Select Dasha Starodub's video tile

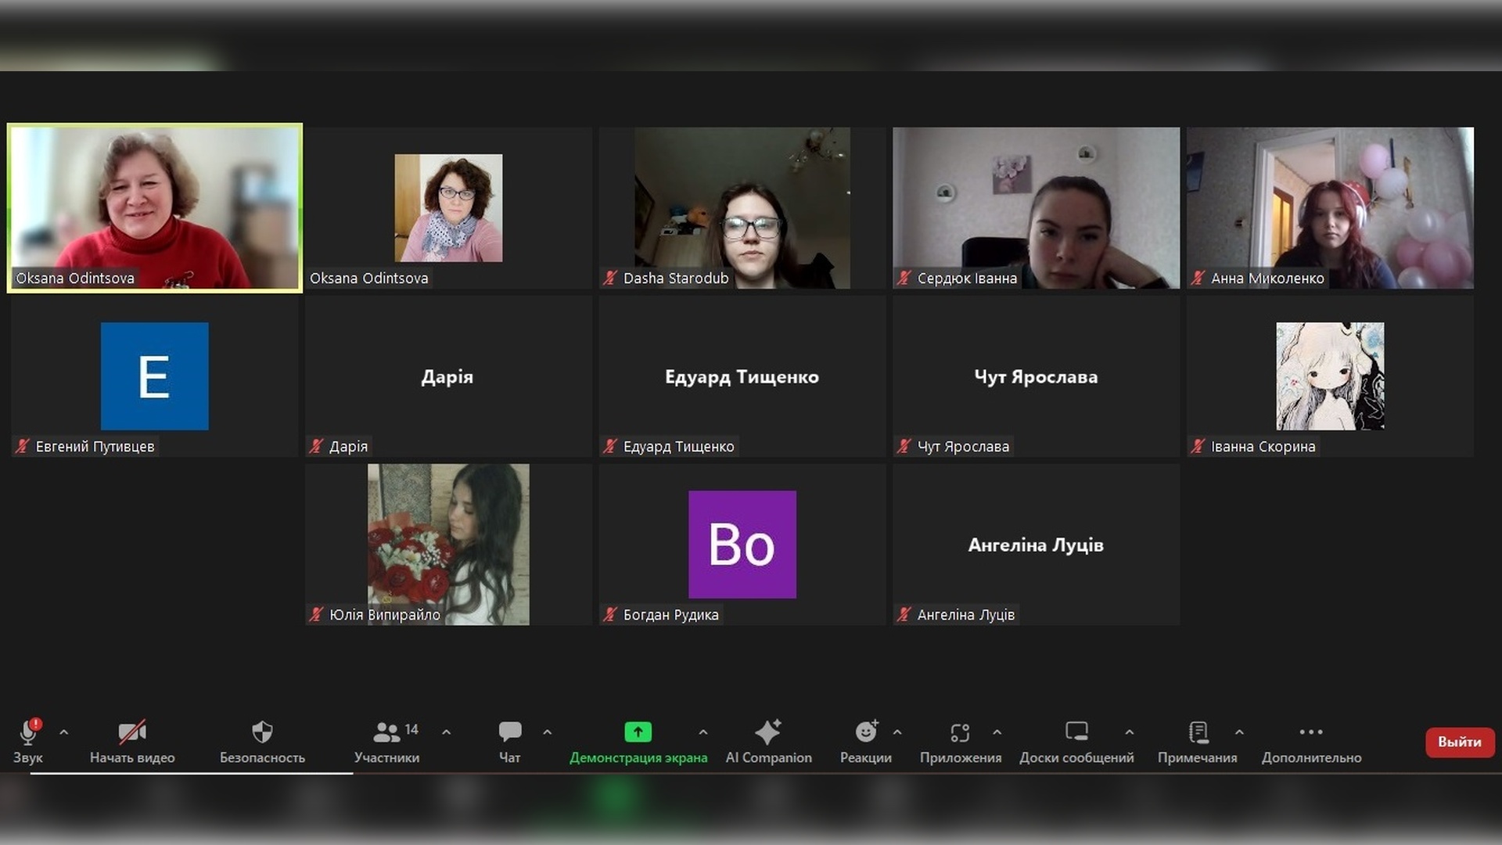click(742, 208)
